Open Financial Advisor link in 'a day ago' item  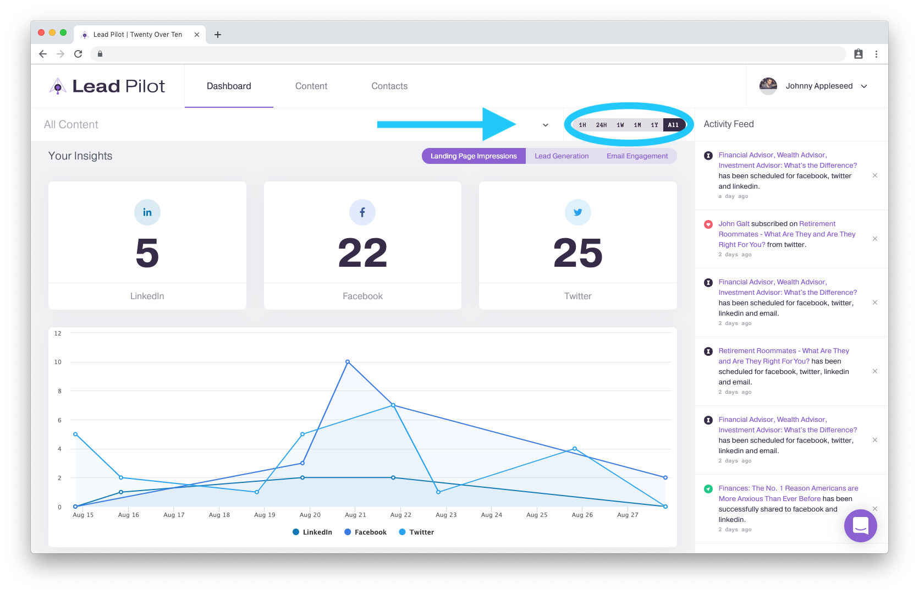coord(788,160)
